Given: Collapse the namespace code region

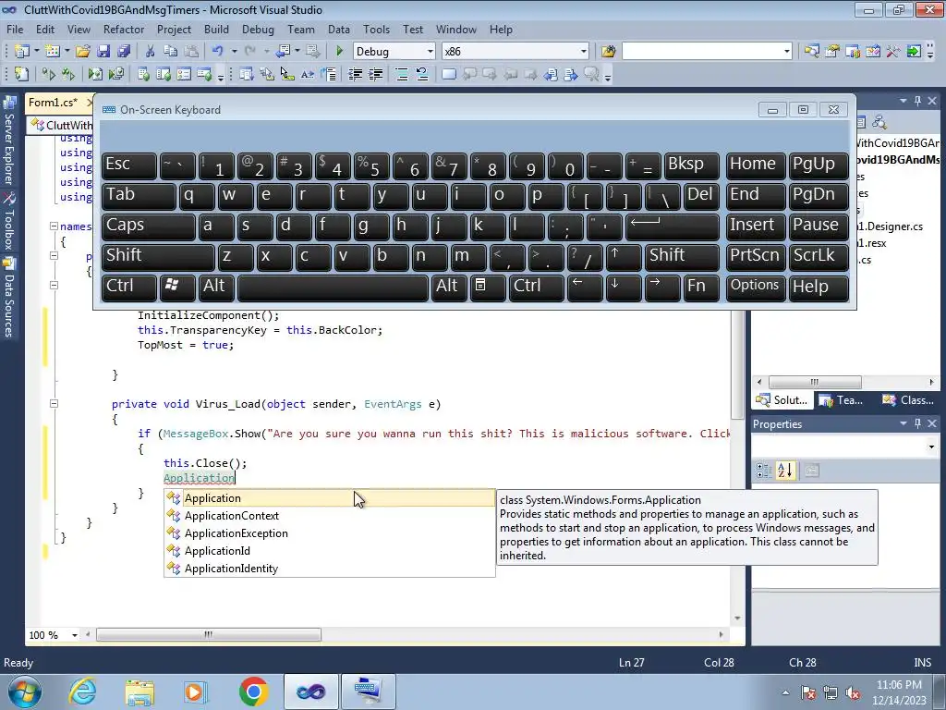Looking at the screenshot, I should pyautogui.click(x=54, y=226).
